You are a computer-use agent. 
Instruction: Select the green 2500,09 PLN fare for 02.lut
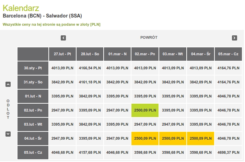pos(145,110)
